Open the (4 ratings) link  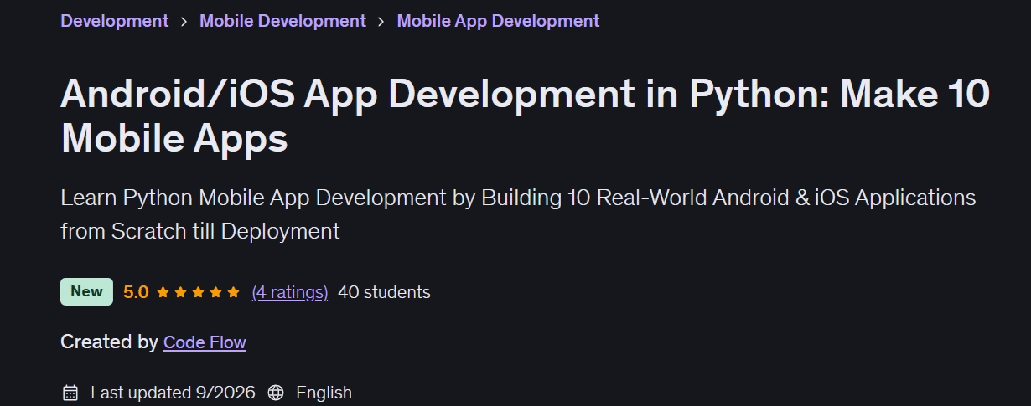click(290, 292)
